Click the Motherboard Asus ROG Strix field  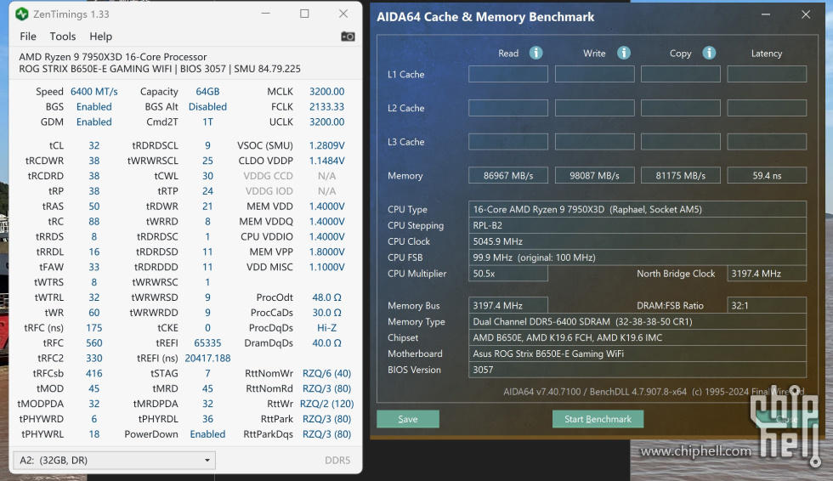pos(637,354)
